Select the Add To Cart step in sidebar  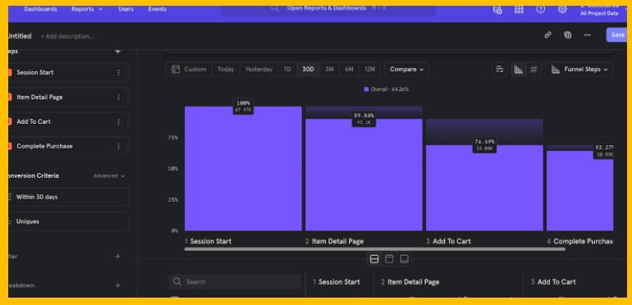point(67,121)
